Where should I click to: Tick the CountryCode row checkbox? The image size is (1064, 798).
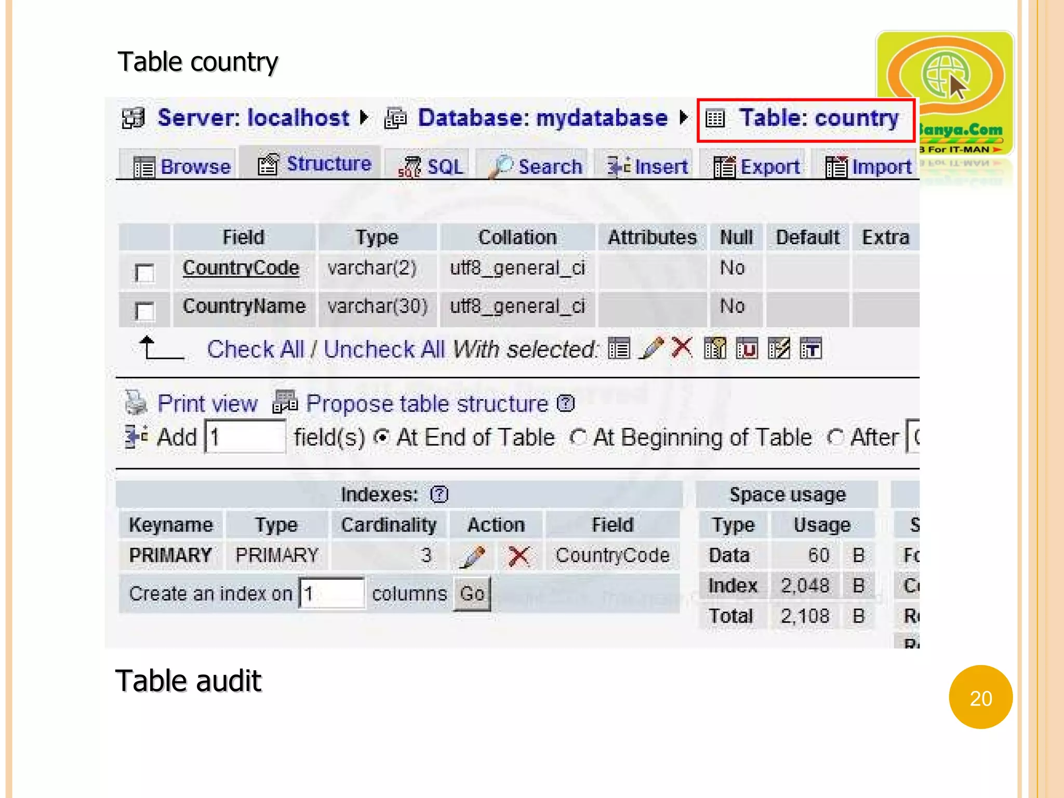(144, 272)
